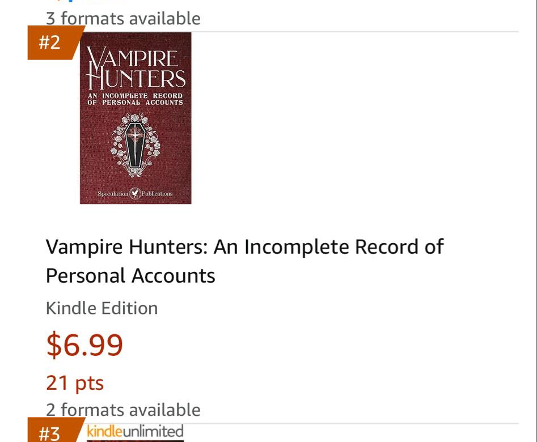
Task: Click the kindleunlimited logo
Action: (135, 431)
